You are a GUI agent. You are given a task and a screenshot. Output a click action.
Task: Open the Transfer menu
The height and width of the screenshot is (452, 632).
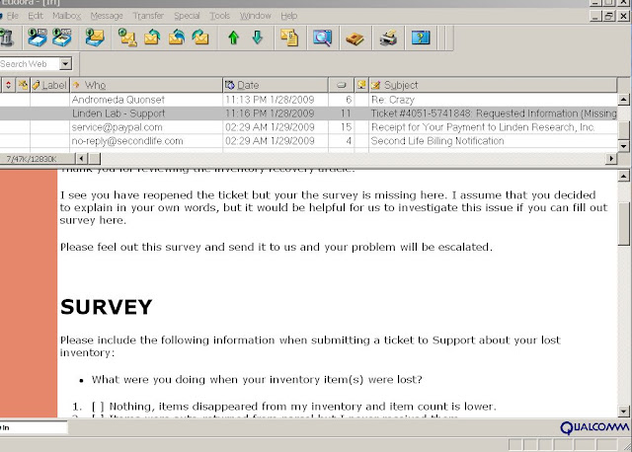click(x=148, y=16)
